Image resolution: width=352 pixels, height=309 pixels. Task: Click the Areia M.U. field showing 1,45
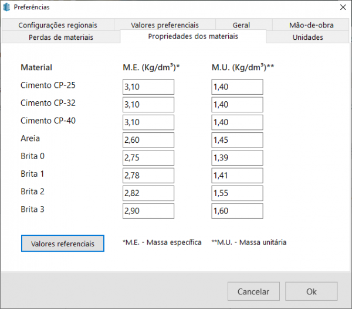[x=237, y=140]
